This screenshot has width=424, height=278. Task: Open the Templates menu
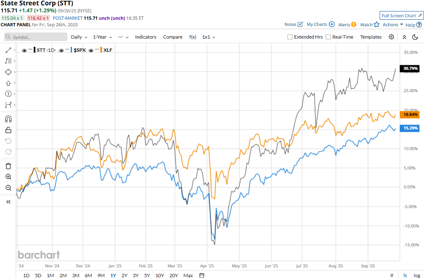pos(371,37)
